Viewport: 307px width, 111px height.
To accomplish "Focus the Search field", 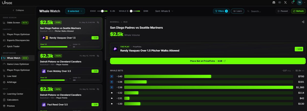I will pyautogui.click(x=259, y=11).
